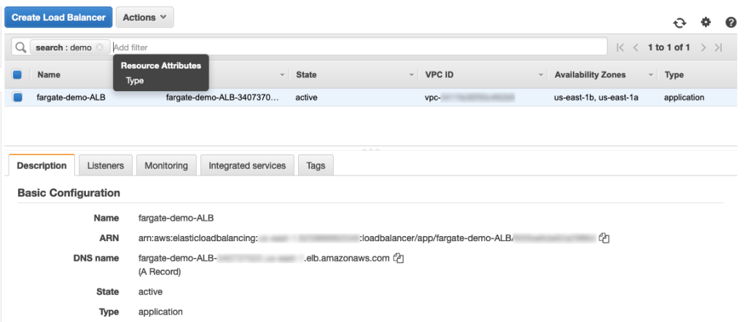Click the help question mark icon
This screenshot has width=745, height=322.
click(731, 23)
